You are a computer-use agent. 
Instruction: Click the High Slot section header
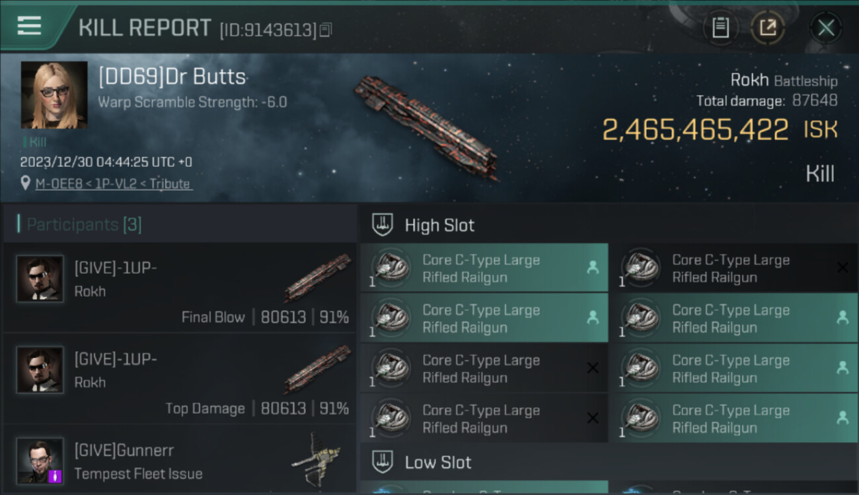point(439,225)
